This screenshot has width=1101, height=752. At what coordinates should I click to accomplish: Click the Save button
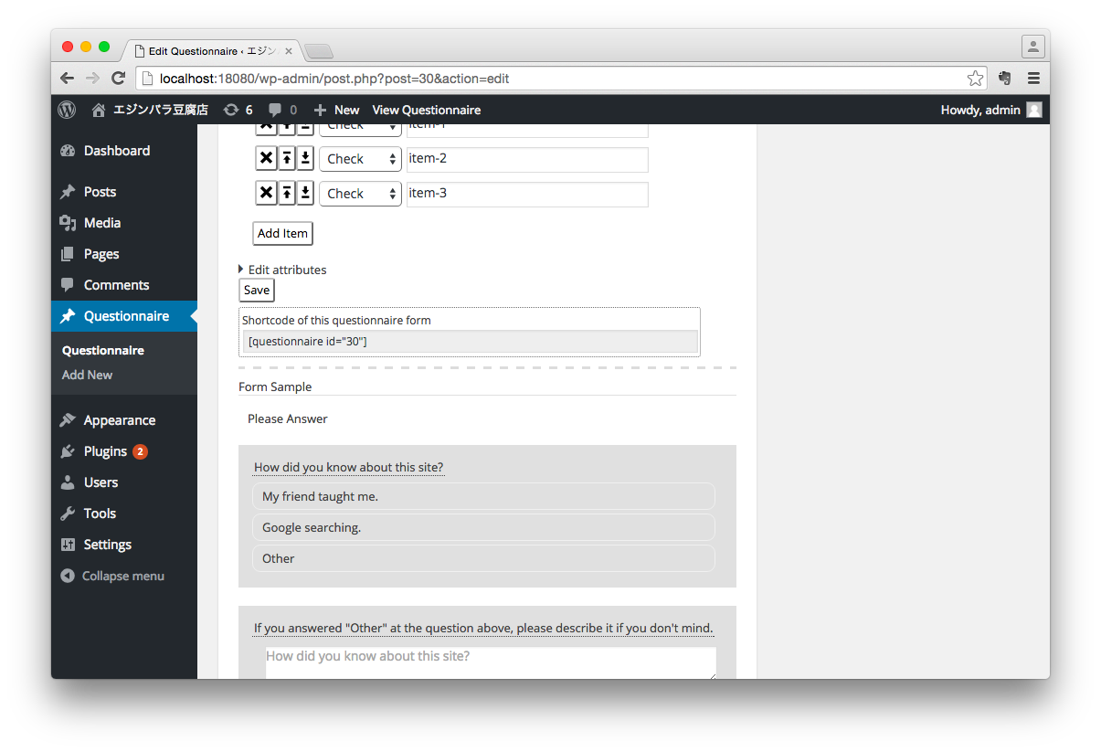pyautogui.click(x=257, y=290)
